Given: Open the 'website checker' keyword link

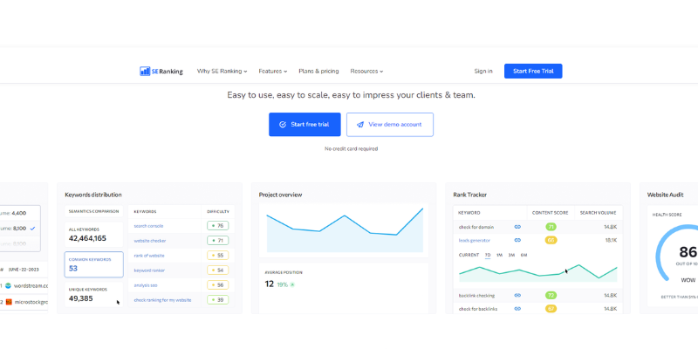Looking at the screenshot, I should click(149, 241).
